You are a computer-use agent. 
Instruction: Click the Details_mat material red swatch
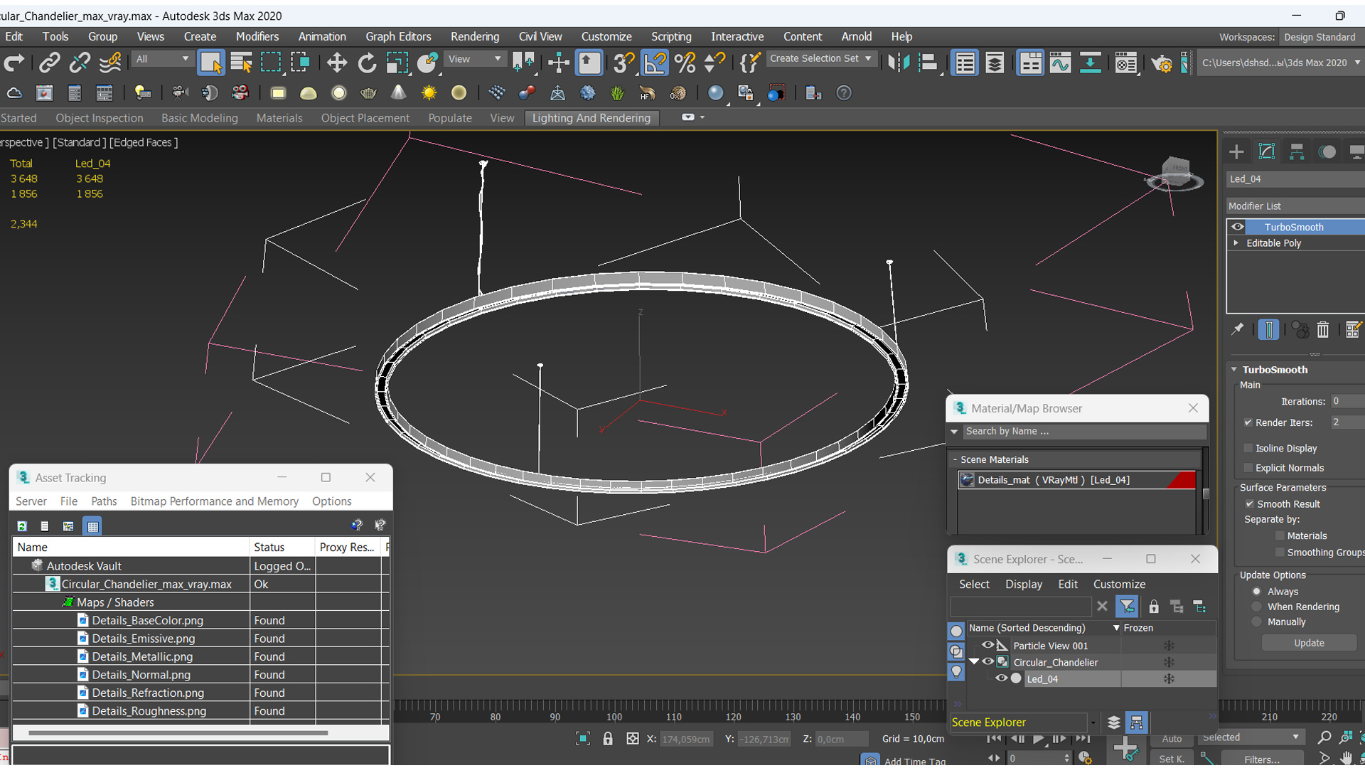[x=1181, y=480]
